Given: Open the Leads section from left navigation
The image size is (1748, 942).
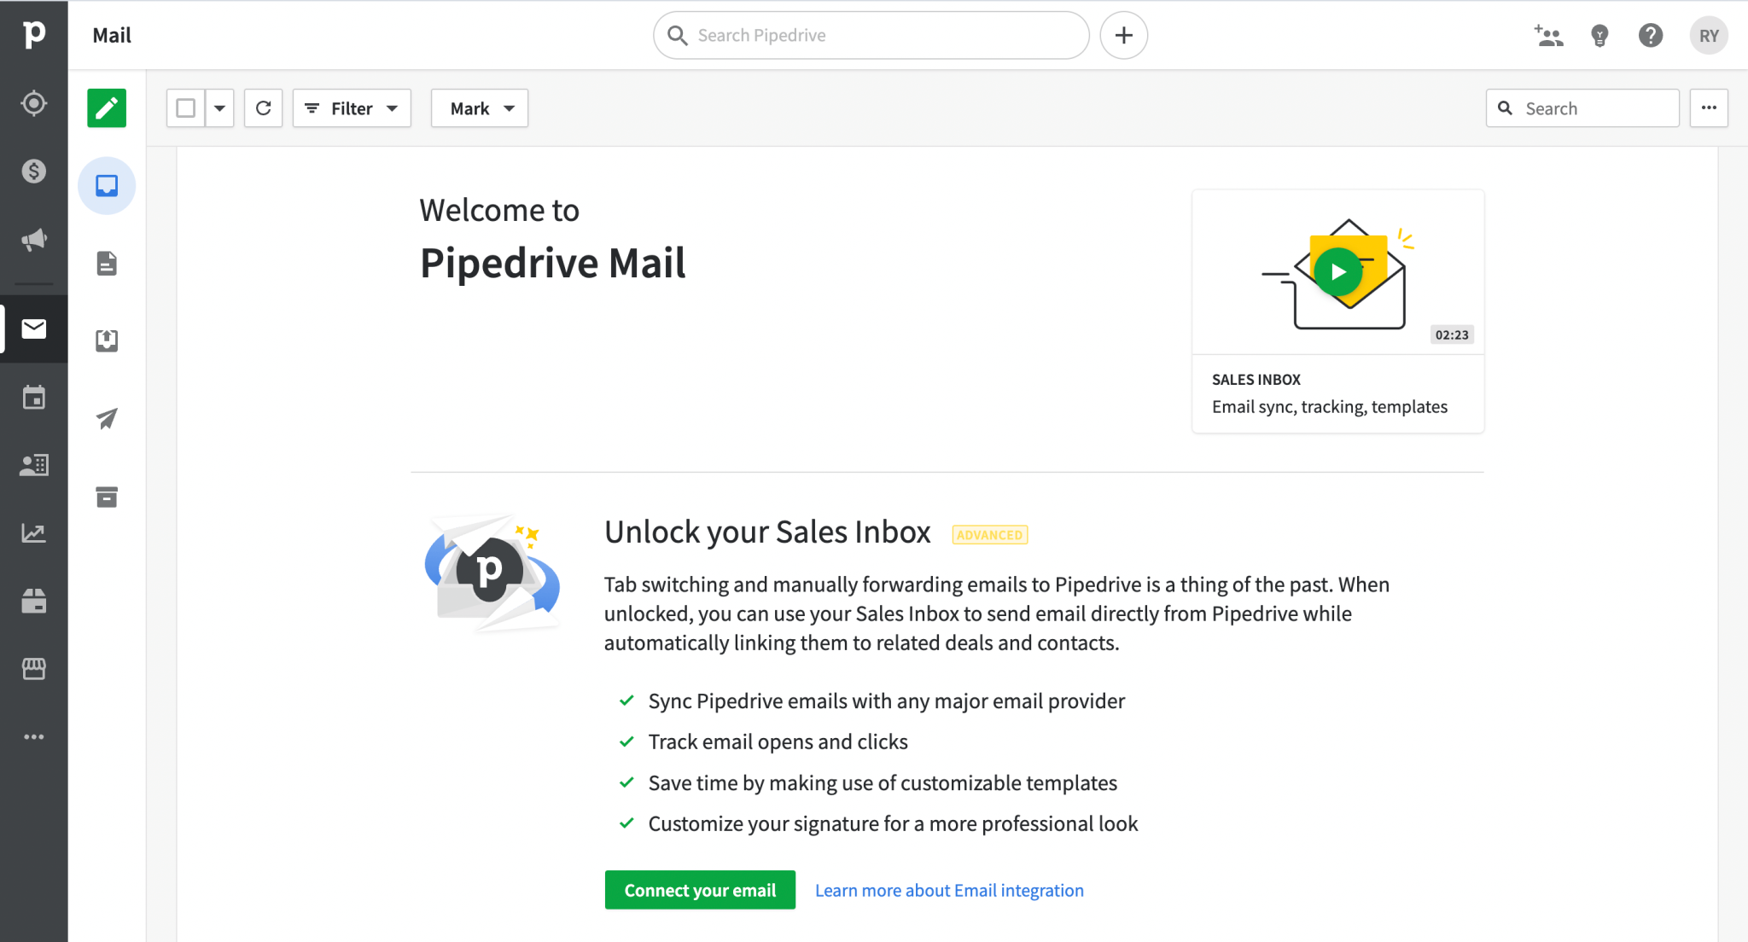Looking at the screenshot, I should coord(34,102).
